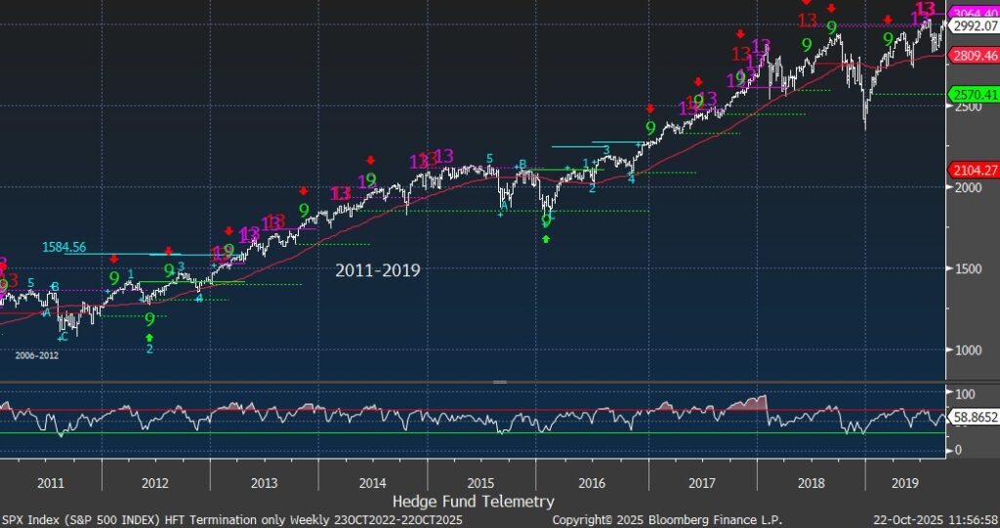Screen dimensions: 1000x528
Task: Select the 2011-2019 text annotation
Action: [x=378, y=270]
